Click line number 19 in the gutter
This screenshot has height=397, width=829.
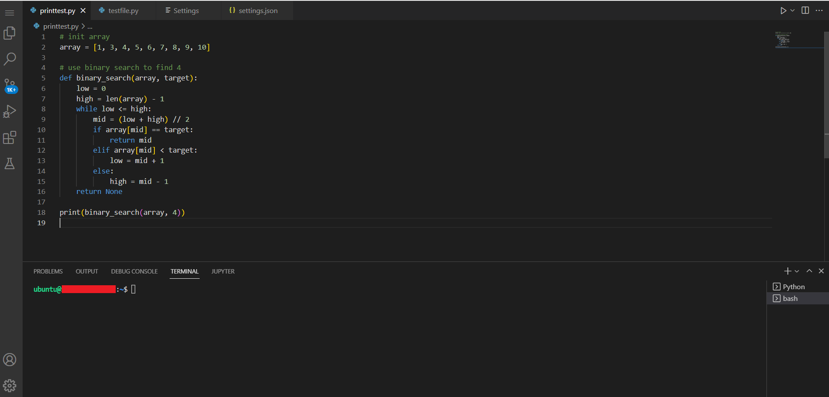click(x=41, y=223)
